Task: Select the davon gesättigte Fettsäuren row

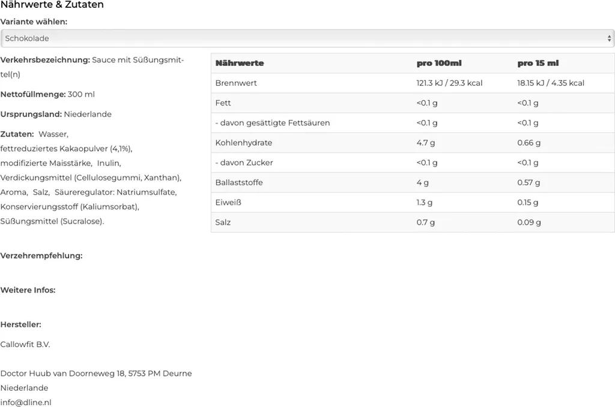Action: click(413, 123)
